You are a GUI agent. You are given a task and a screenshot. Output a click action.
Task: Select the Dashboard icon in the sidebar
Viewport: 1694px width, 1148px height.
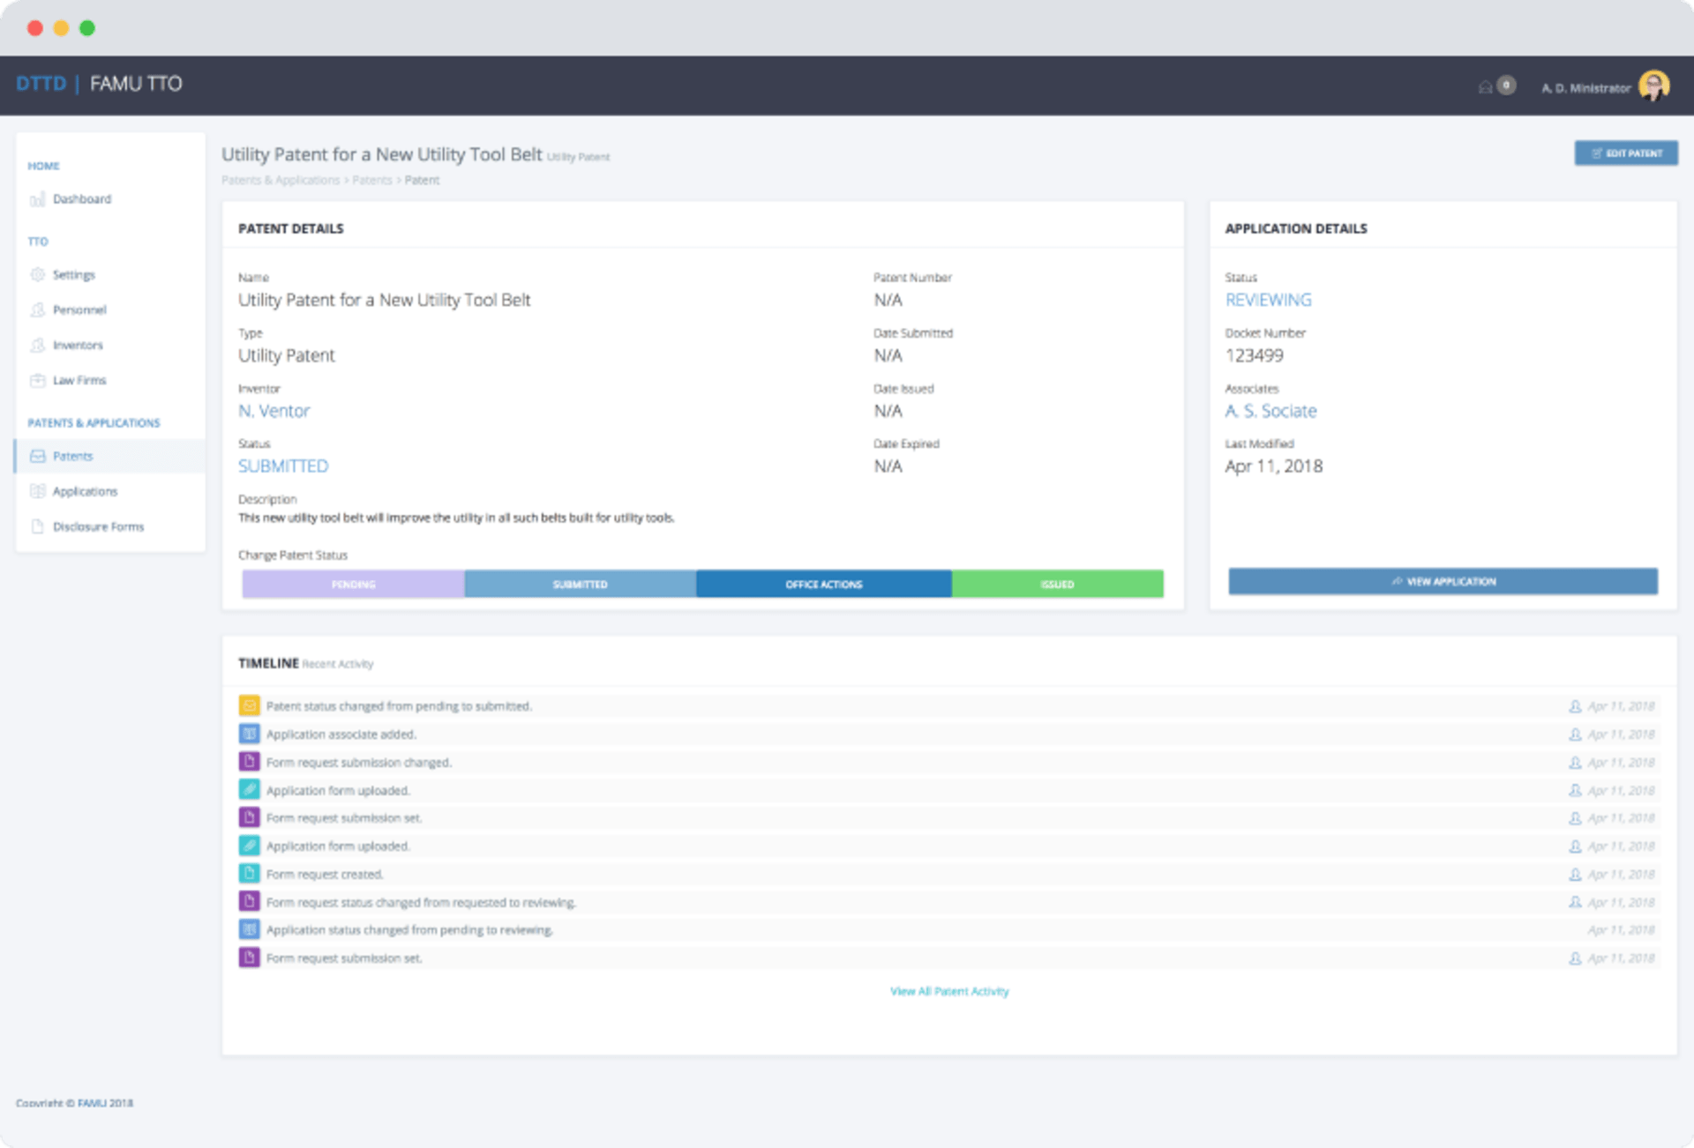(x=39, y=199)
